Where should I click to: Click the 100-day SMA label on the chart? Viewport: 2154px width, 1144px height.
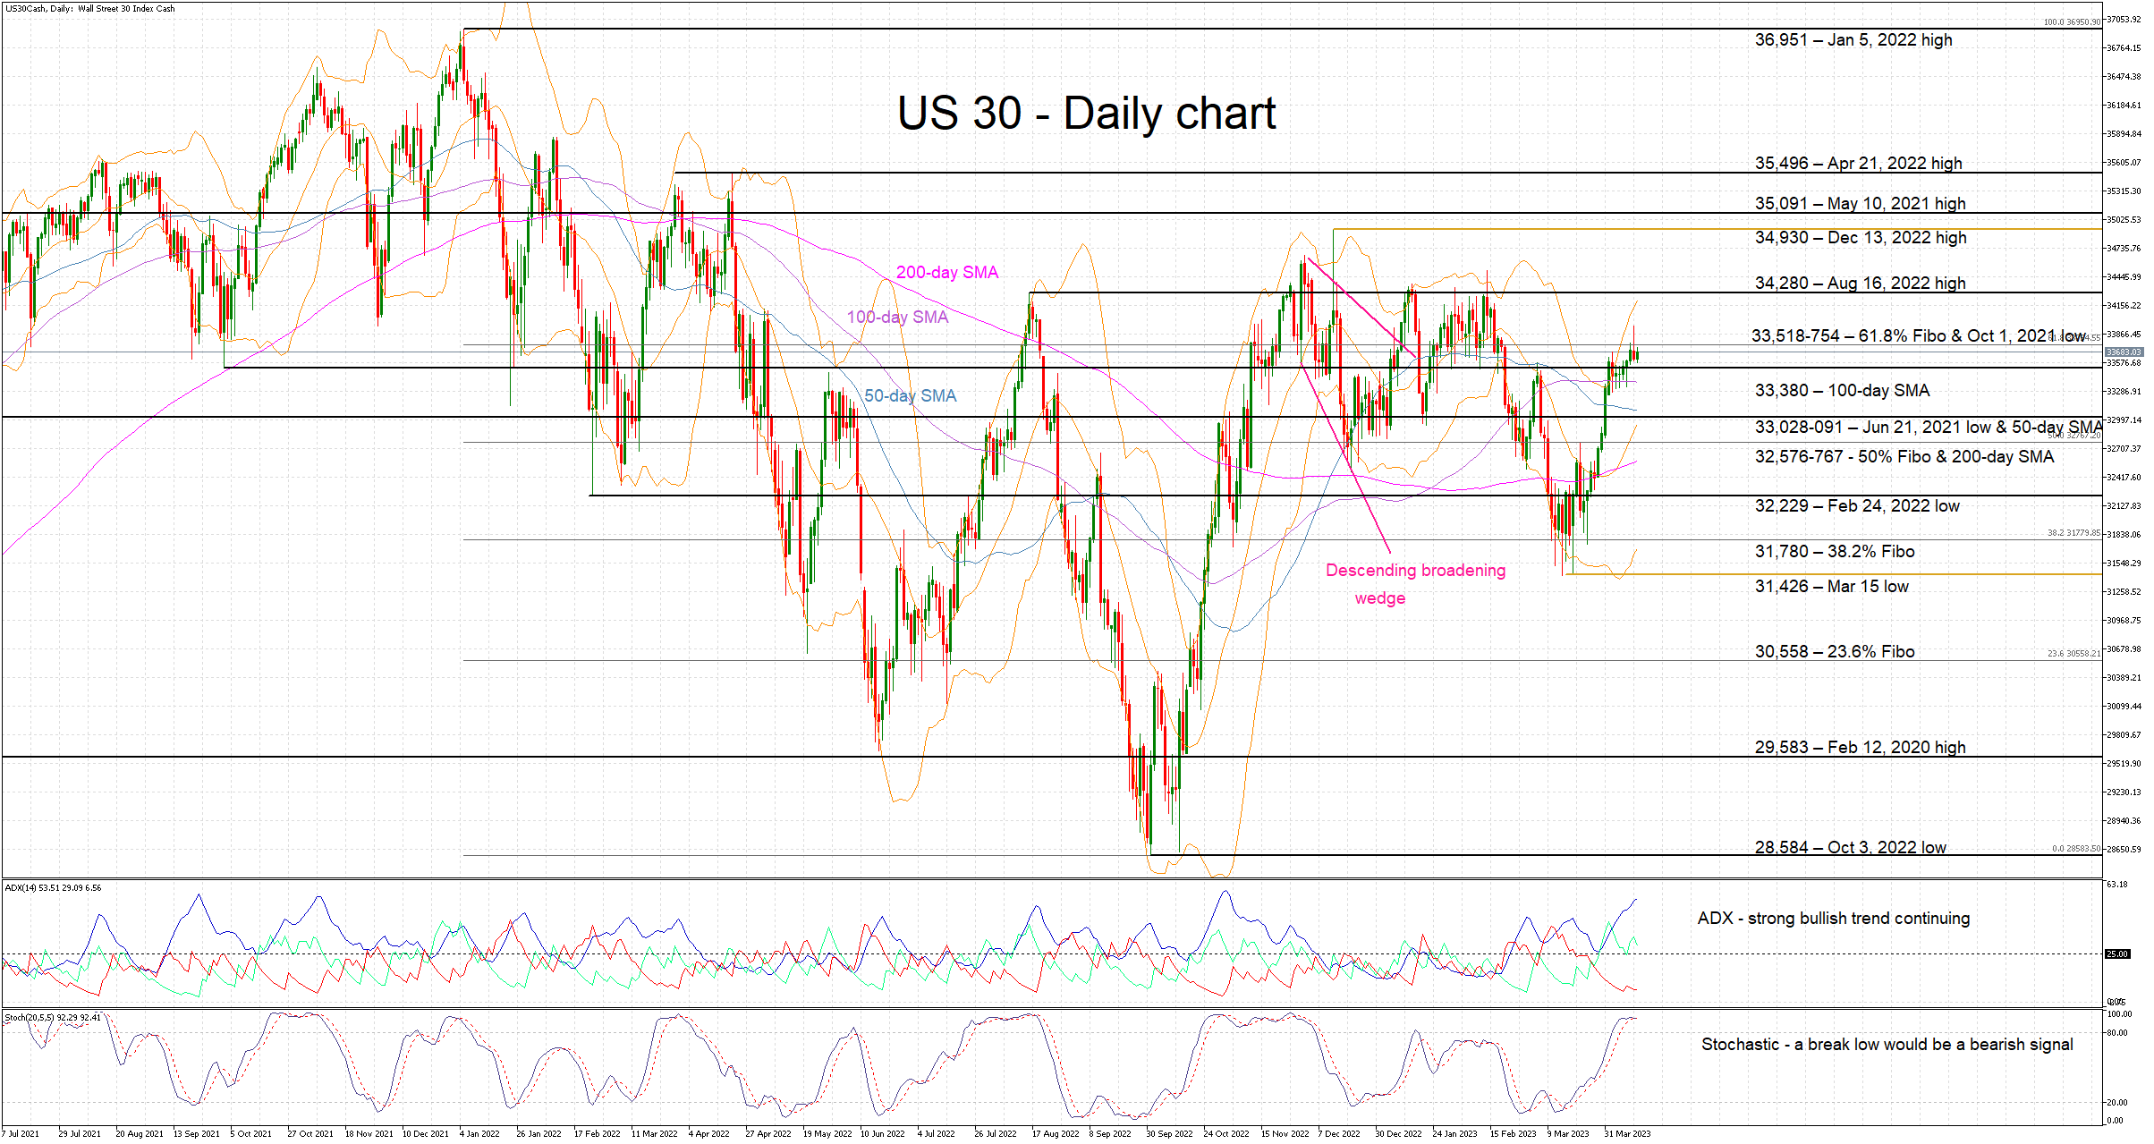point(897,317)
